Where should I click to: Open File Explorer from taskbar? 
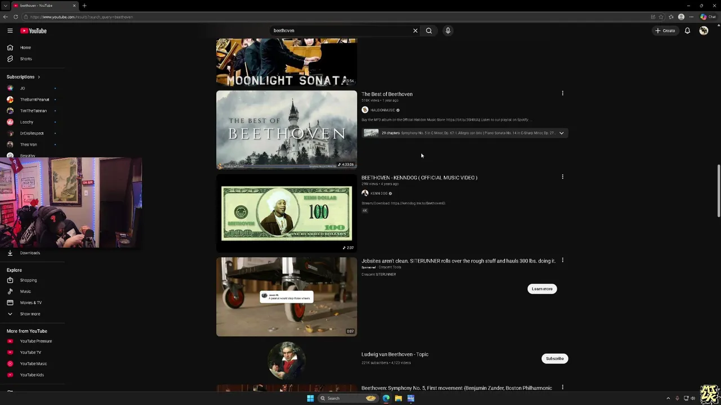(x=398, y=398)
